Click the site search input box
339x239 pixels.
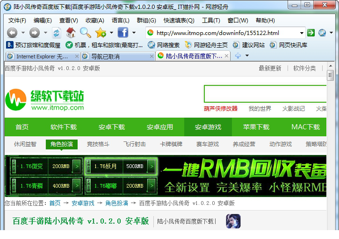(265, 94)
